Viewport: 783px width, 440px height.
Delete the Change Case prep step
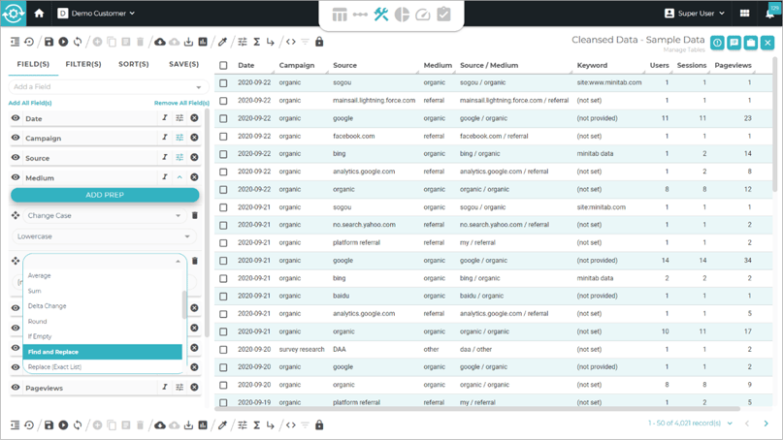[194, 215]
